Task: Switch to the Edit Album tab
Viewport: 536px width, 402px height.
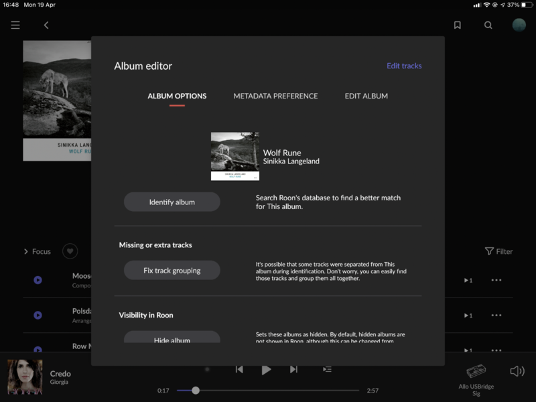Action: [366, 96]
